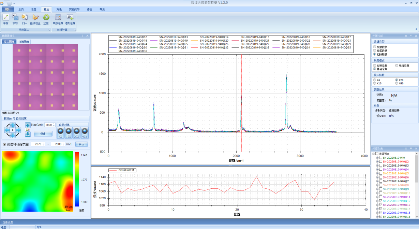Collapse the 光谱列表 root tree node
419x229 pixels.
[373, 154]
